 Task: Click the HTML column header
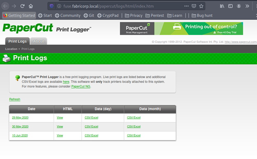click(x=68, y=109)
